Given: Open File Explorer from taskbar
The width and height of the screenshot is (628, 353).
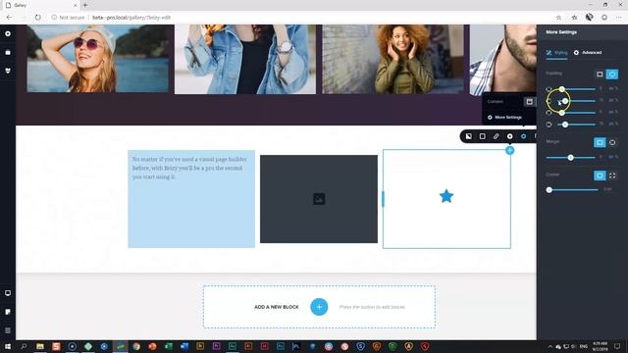Looking at the screenshot, I should [x=40, y=346].
